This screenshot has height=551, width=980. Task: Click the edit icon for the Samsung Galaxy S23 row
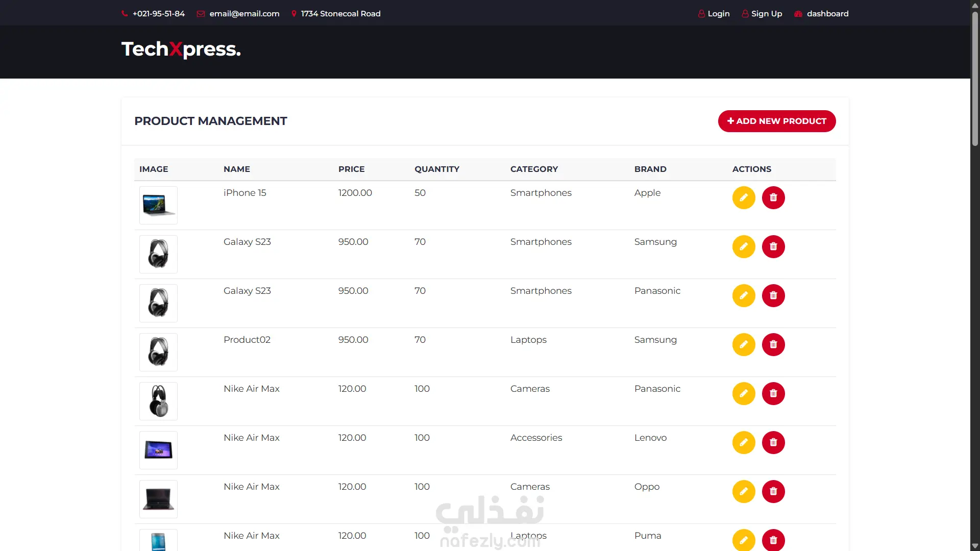(744, 246)
